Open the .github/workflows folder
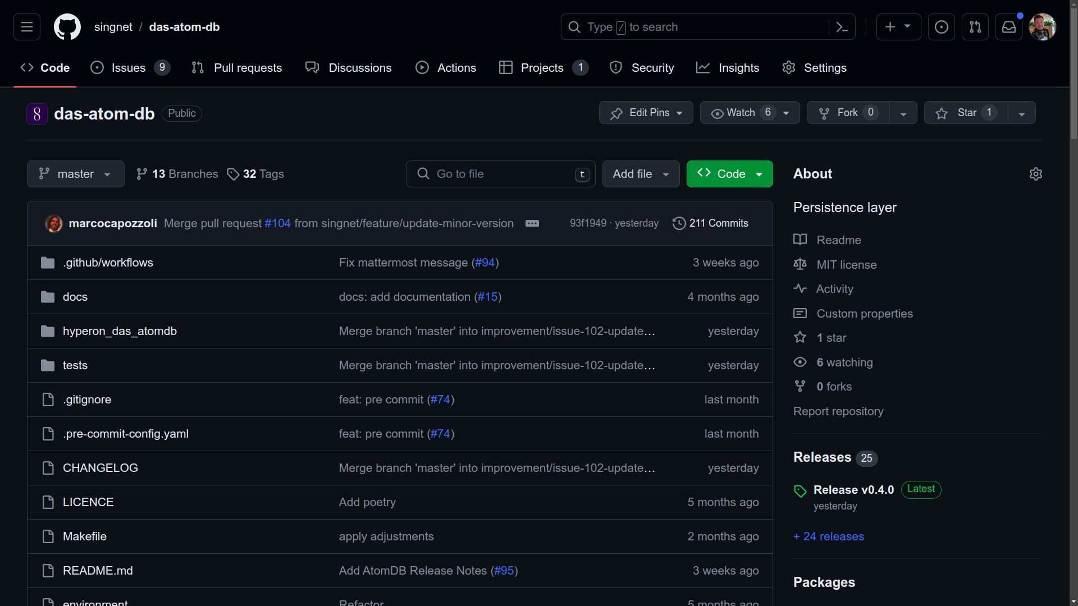 (x=108, y=263)
